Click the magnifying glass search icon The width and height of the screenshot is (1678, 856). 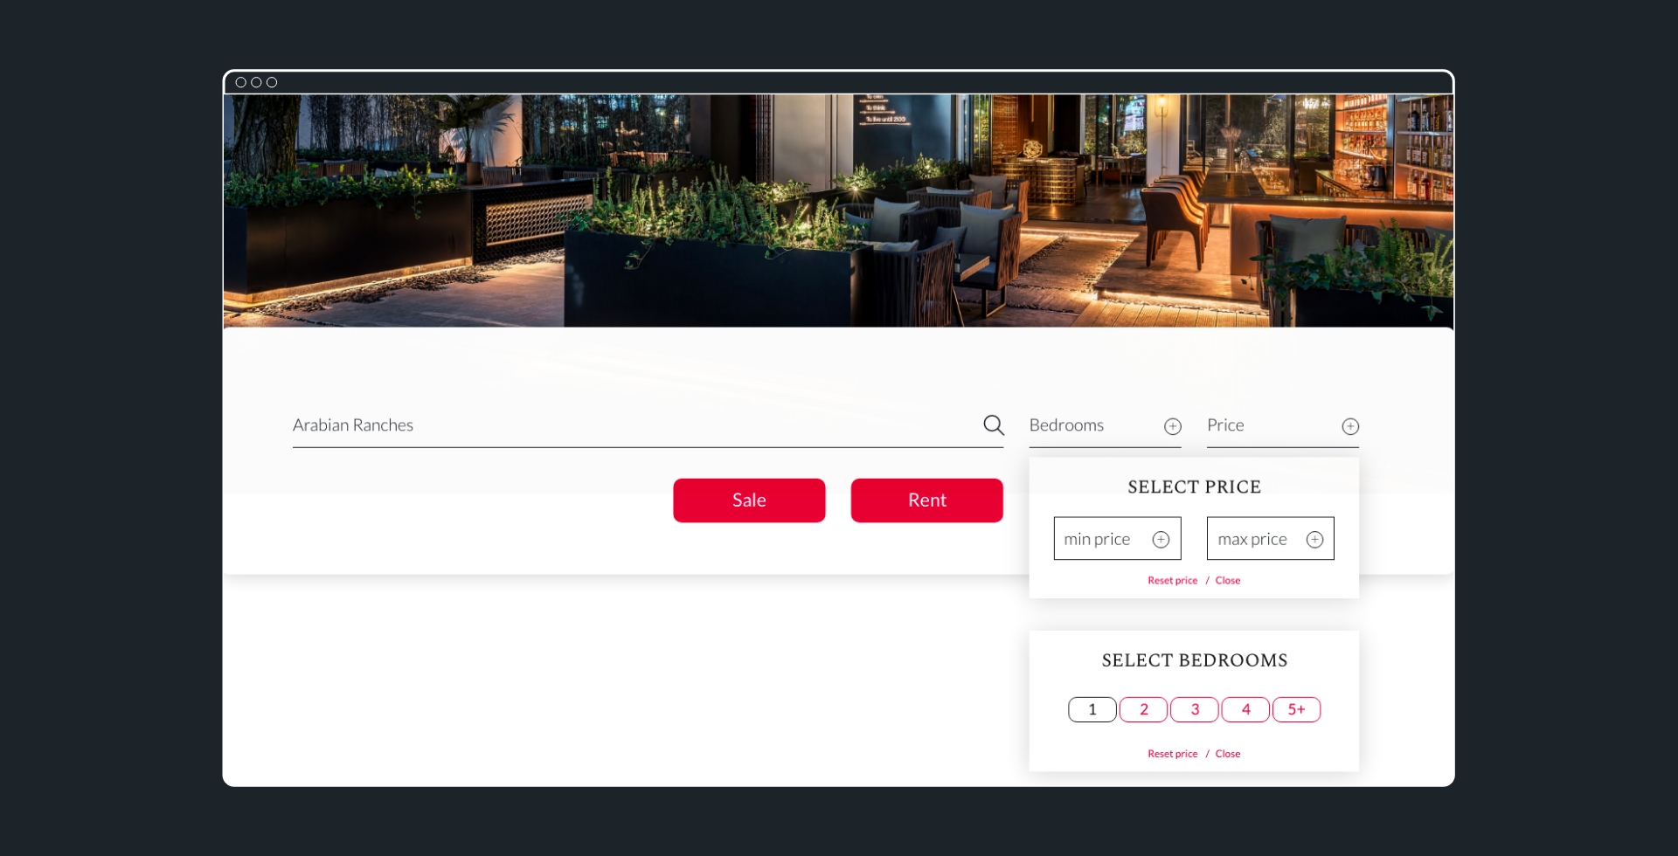[x=994, y=425]
